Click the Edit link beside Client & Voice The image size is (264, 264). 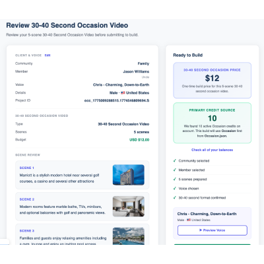[48, 55]
